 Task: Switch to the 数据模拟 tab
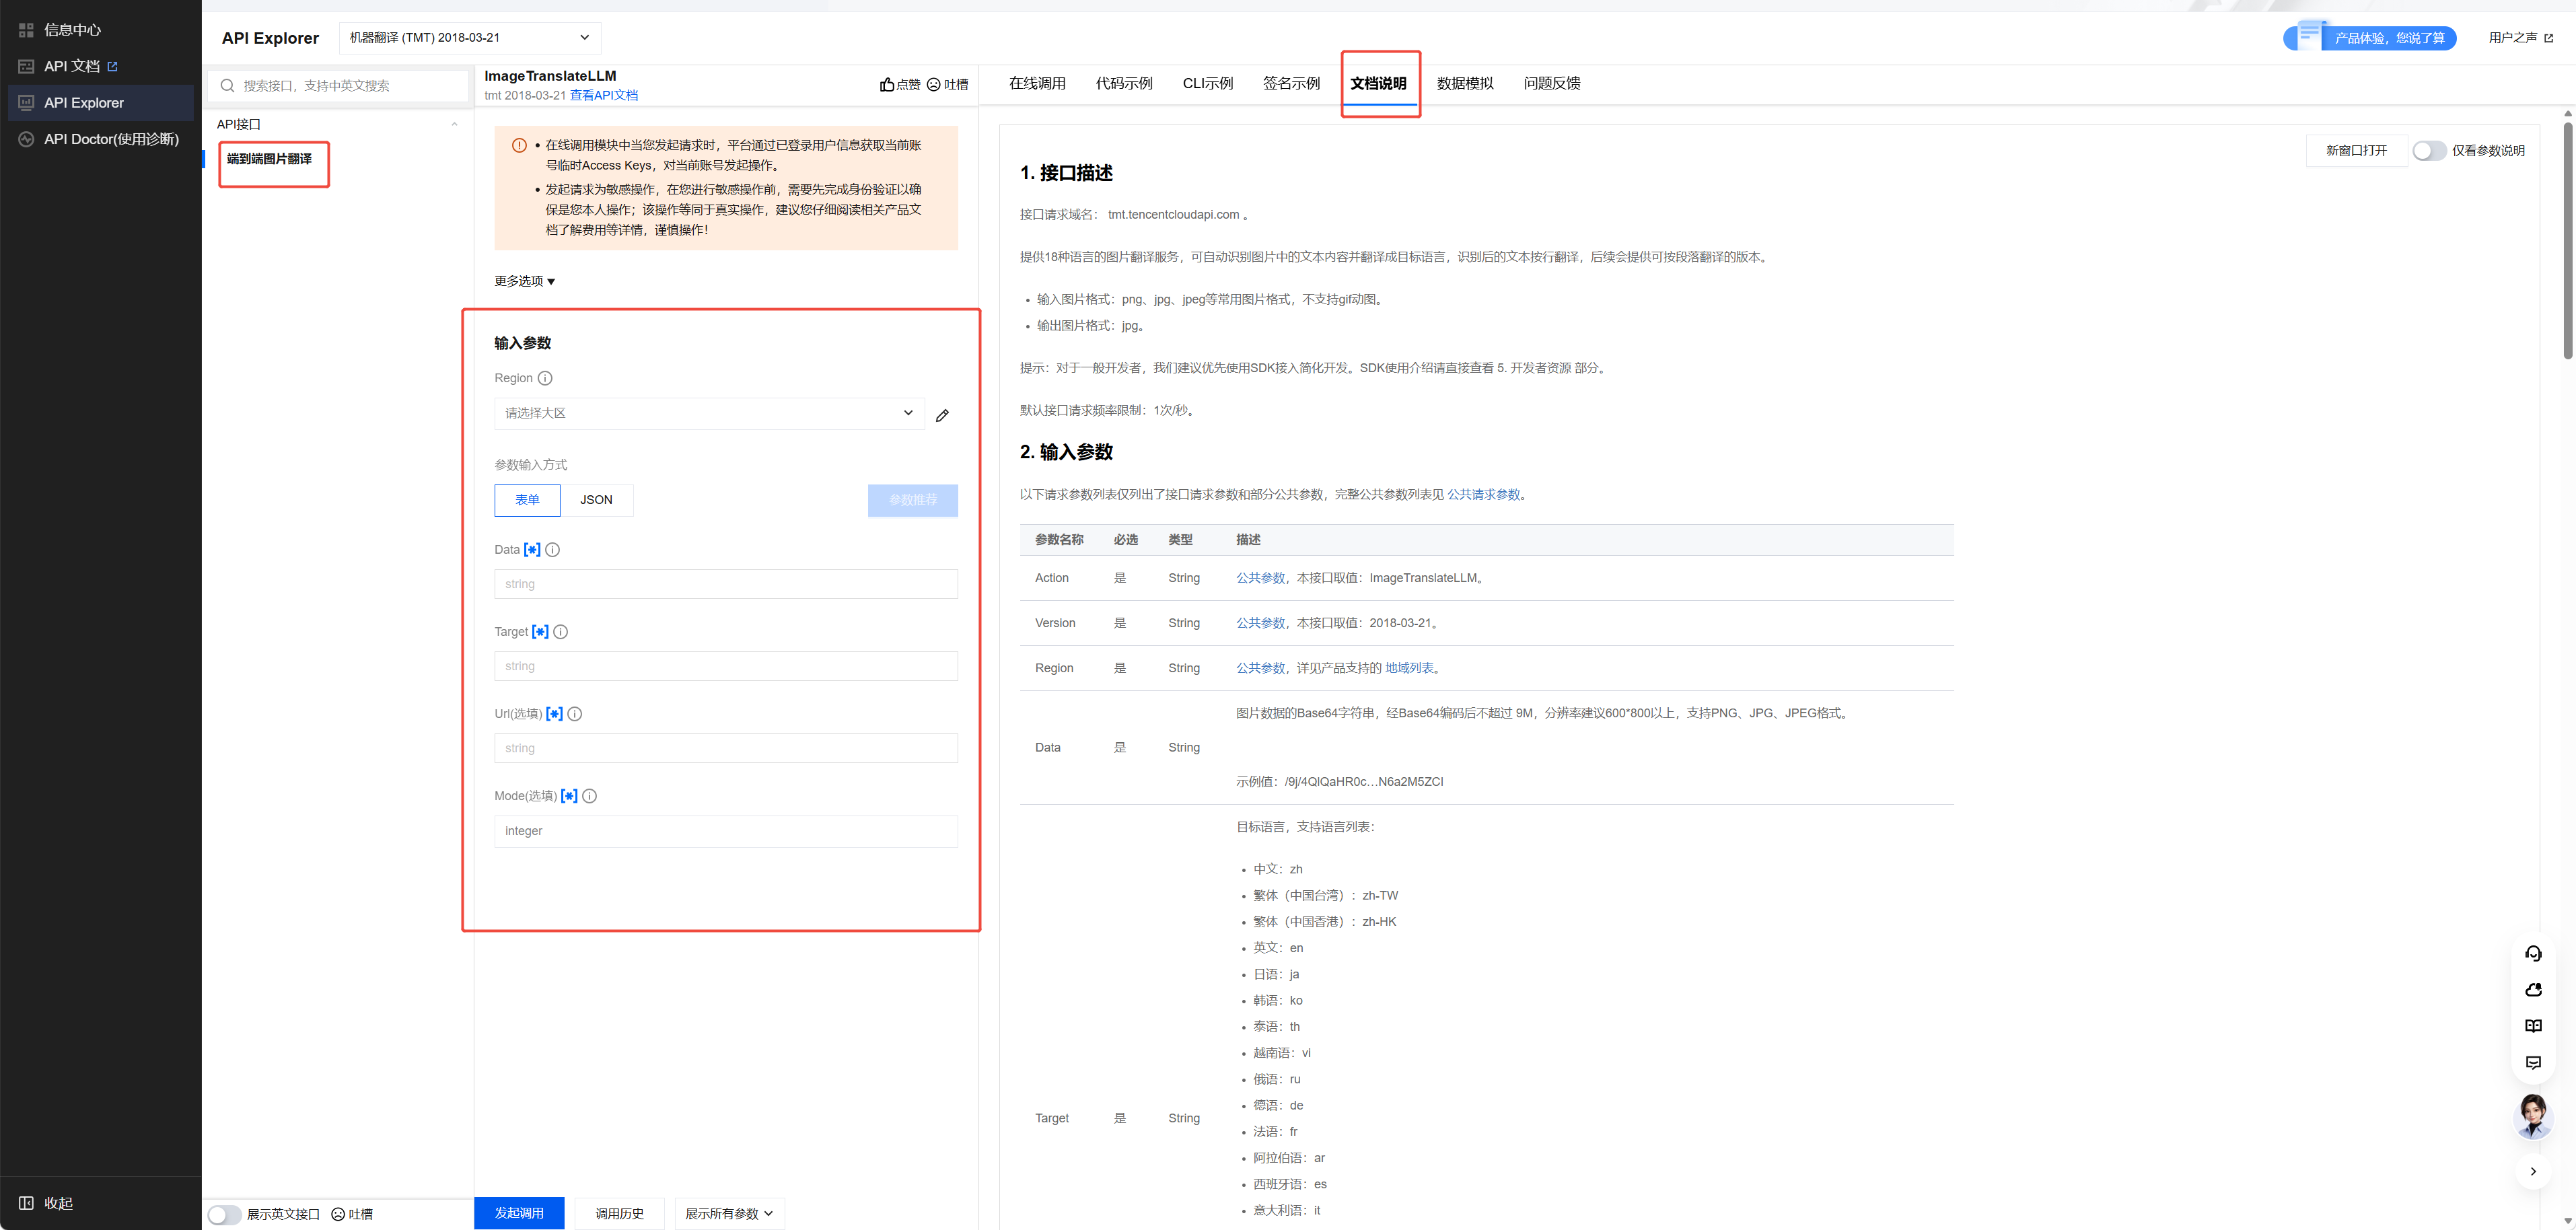(1465, 83)
